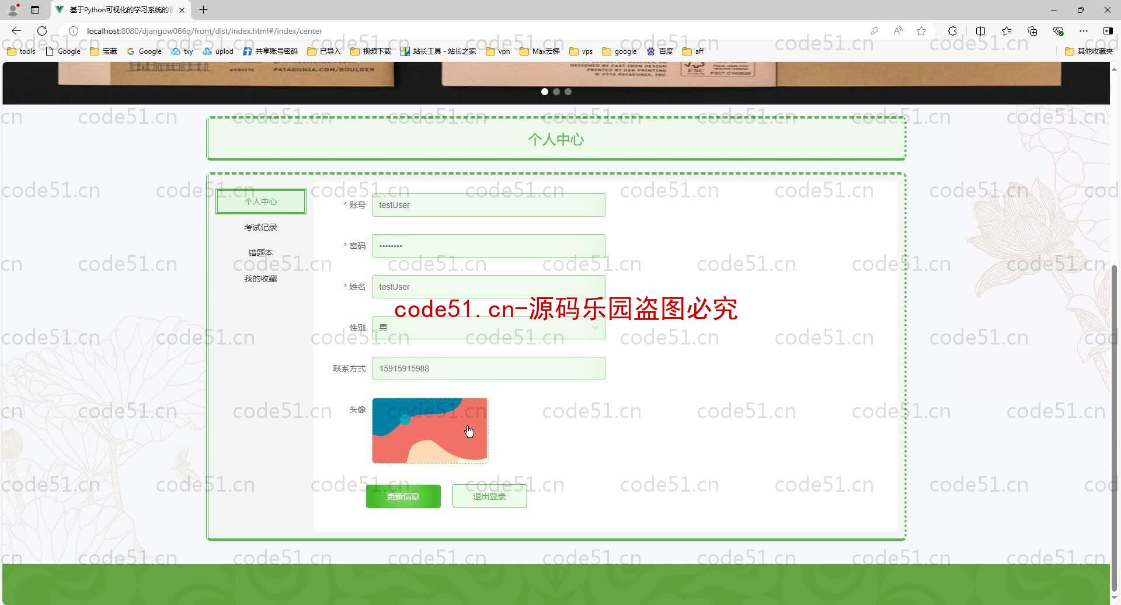Reload the page with refresh icon
The width and height of the screenshot is (1121, 605).
pyautogui.click(x=42, y=31)
